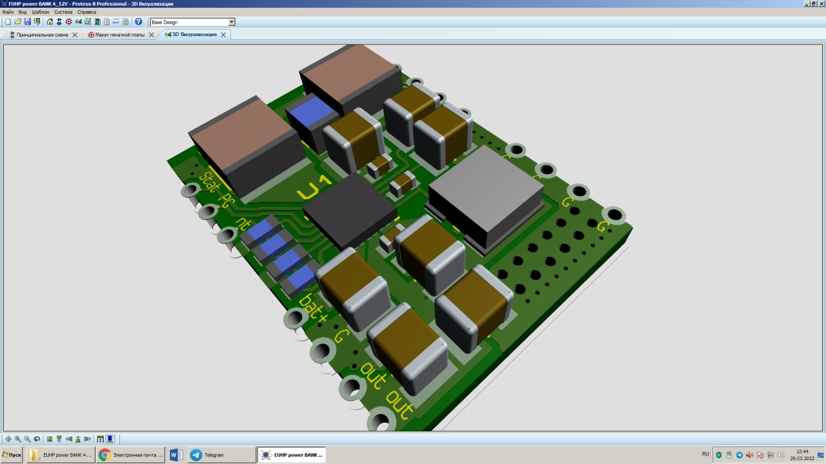Open the Gerber Viewer toolbar icon
Screen dimensions: 826x464
point(88,22)
